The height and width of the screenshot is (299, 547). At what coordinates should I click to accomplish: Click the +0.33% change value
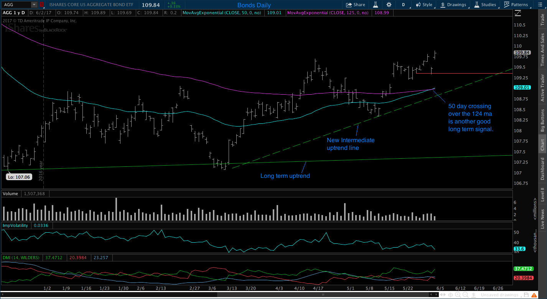tap(174, 7)
